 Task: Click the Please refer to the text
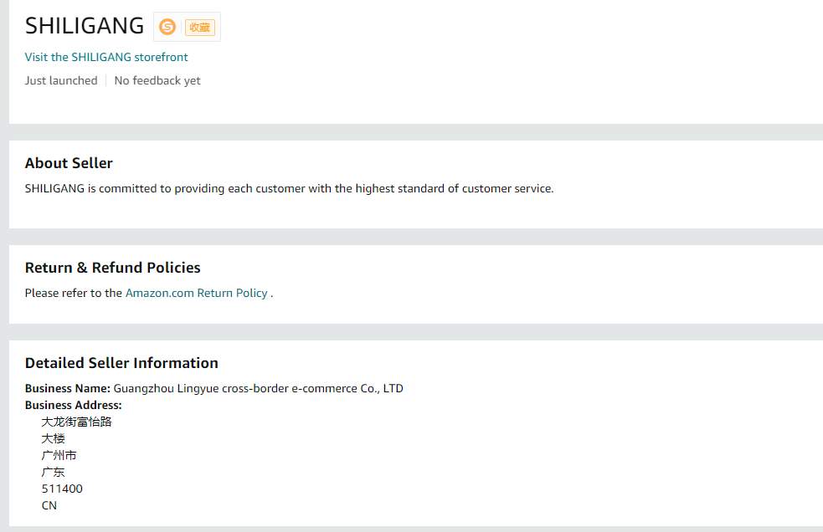pos(74,293)
